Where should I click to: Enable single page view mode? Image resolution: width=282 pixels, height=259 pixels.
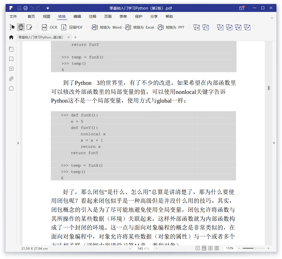click(x=198, y=248)
